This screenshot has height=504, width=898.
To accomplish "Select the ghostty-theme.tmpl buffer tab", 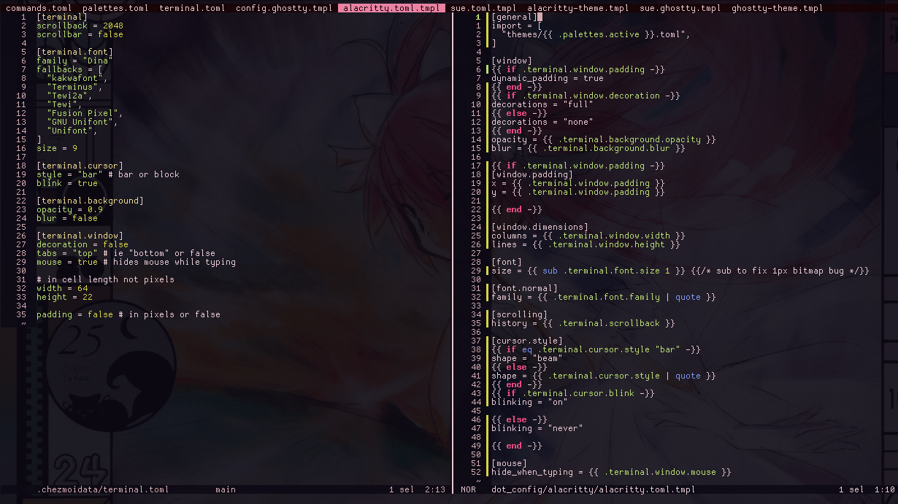I will [778, 8].
